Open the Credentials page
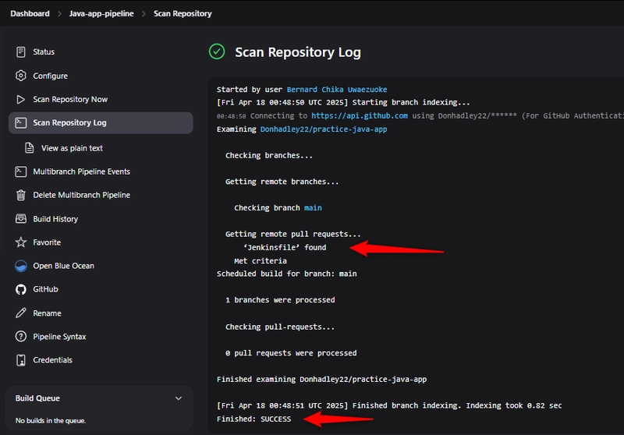The image size is (624, 435). (x=52, y=360)
